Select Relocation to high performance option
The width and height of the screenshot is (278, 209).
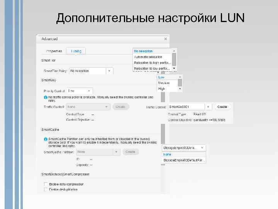[x=152, y=63]
